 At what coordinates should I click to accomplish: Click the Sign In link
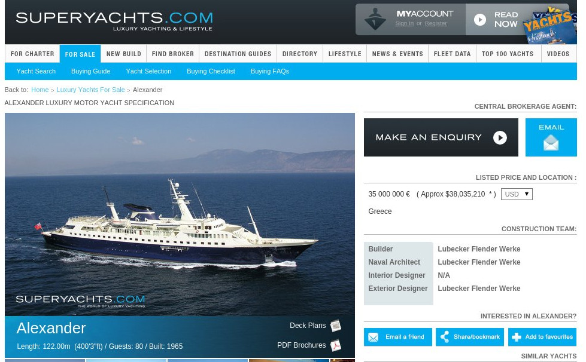point(405,23)
